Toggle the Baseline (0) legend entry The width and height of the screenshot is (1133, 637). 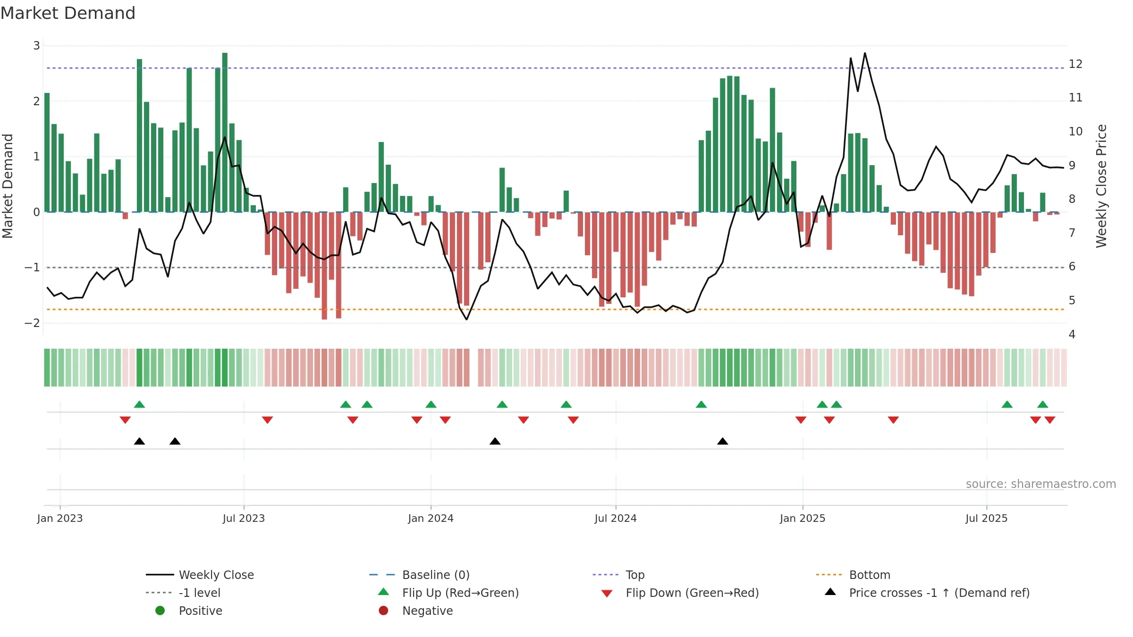click(x=419, y=575)
